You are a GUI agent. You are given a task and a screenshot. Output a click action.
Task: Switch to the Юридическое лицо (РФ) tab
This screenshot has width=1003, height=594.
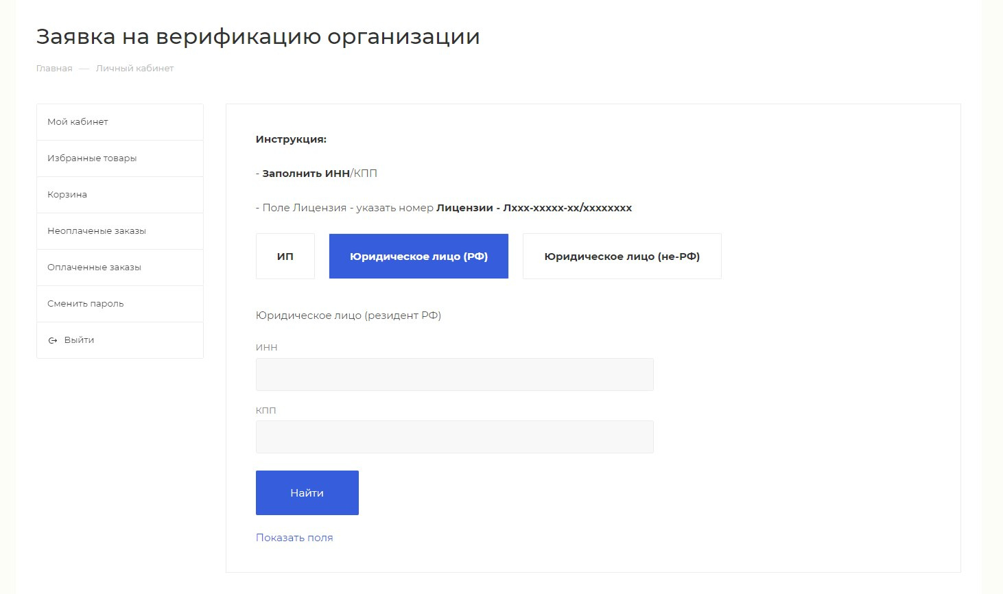tap(418, 257)
